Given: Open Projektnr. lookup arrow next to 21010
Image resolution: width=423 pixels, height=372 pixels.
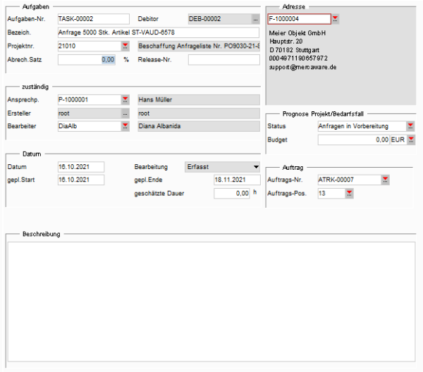Looking at the screenshot, I should click(125, 46).
